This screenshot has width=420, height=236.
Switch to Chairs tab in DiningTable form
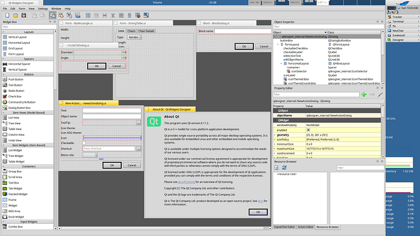tap(131, 31)
